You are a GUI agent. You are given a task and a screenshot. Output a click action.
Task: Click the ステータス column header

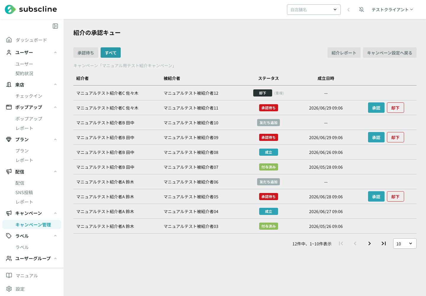[269, 78]
